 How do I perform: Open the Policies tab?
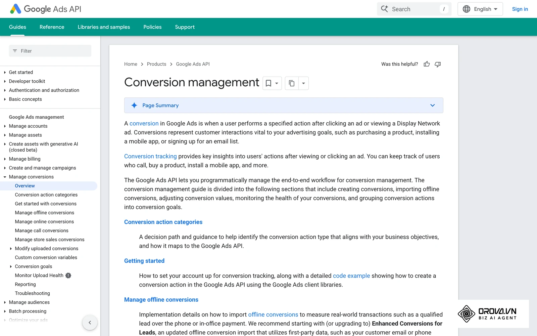point(152,27)
